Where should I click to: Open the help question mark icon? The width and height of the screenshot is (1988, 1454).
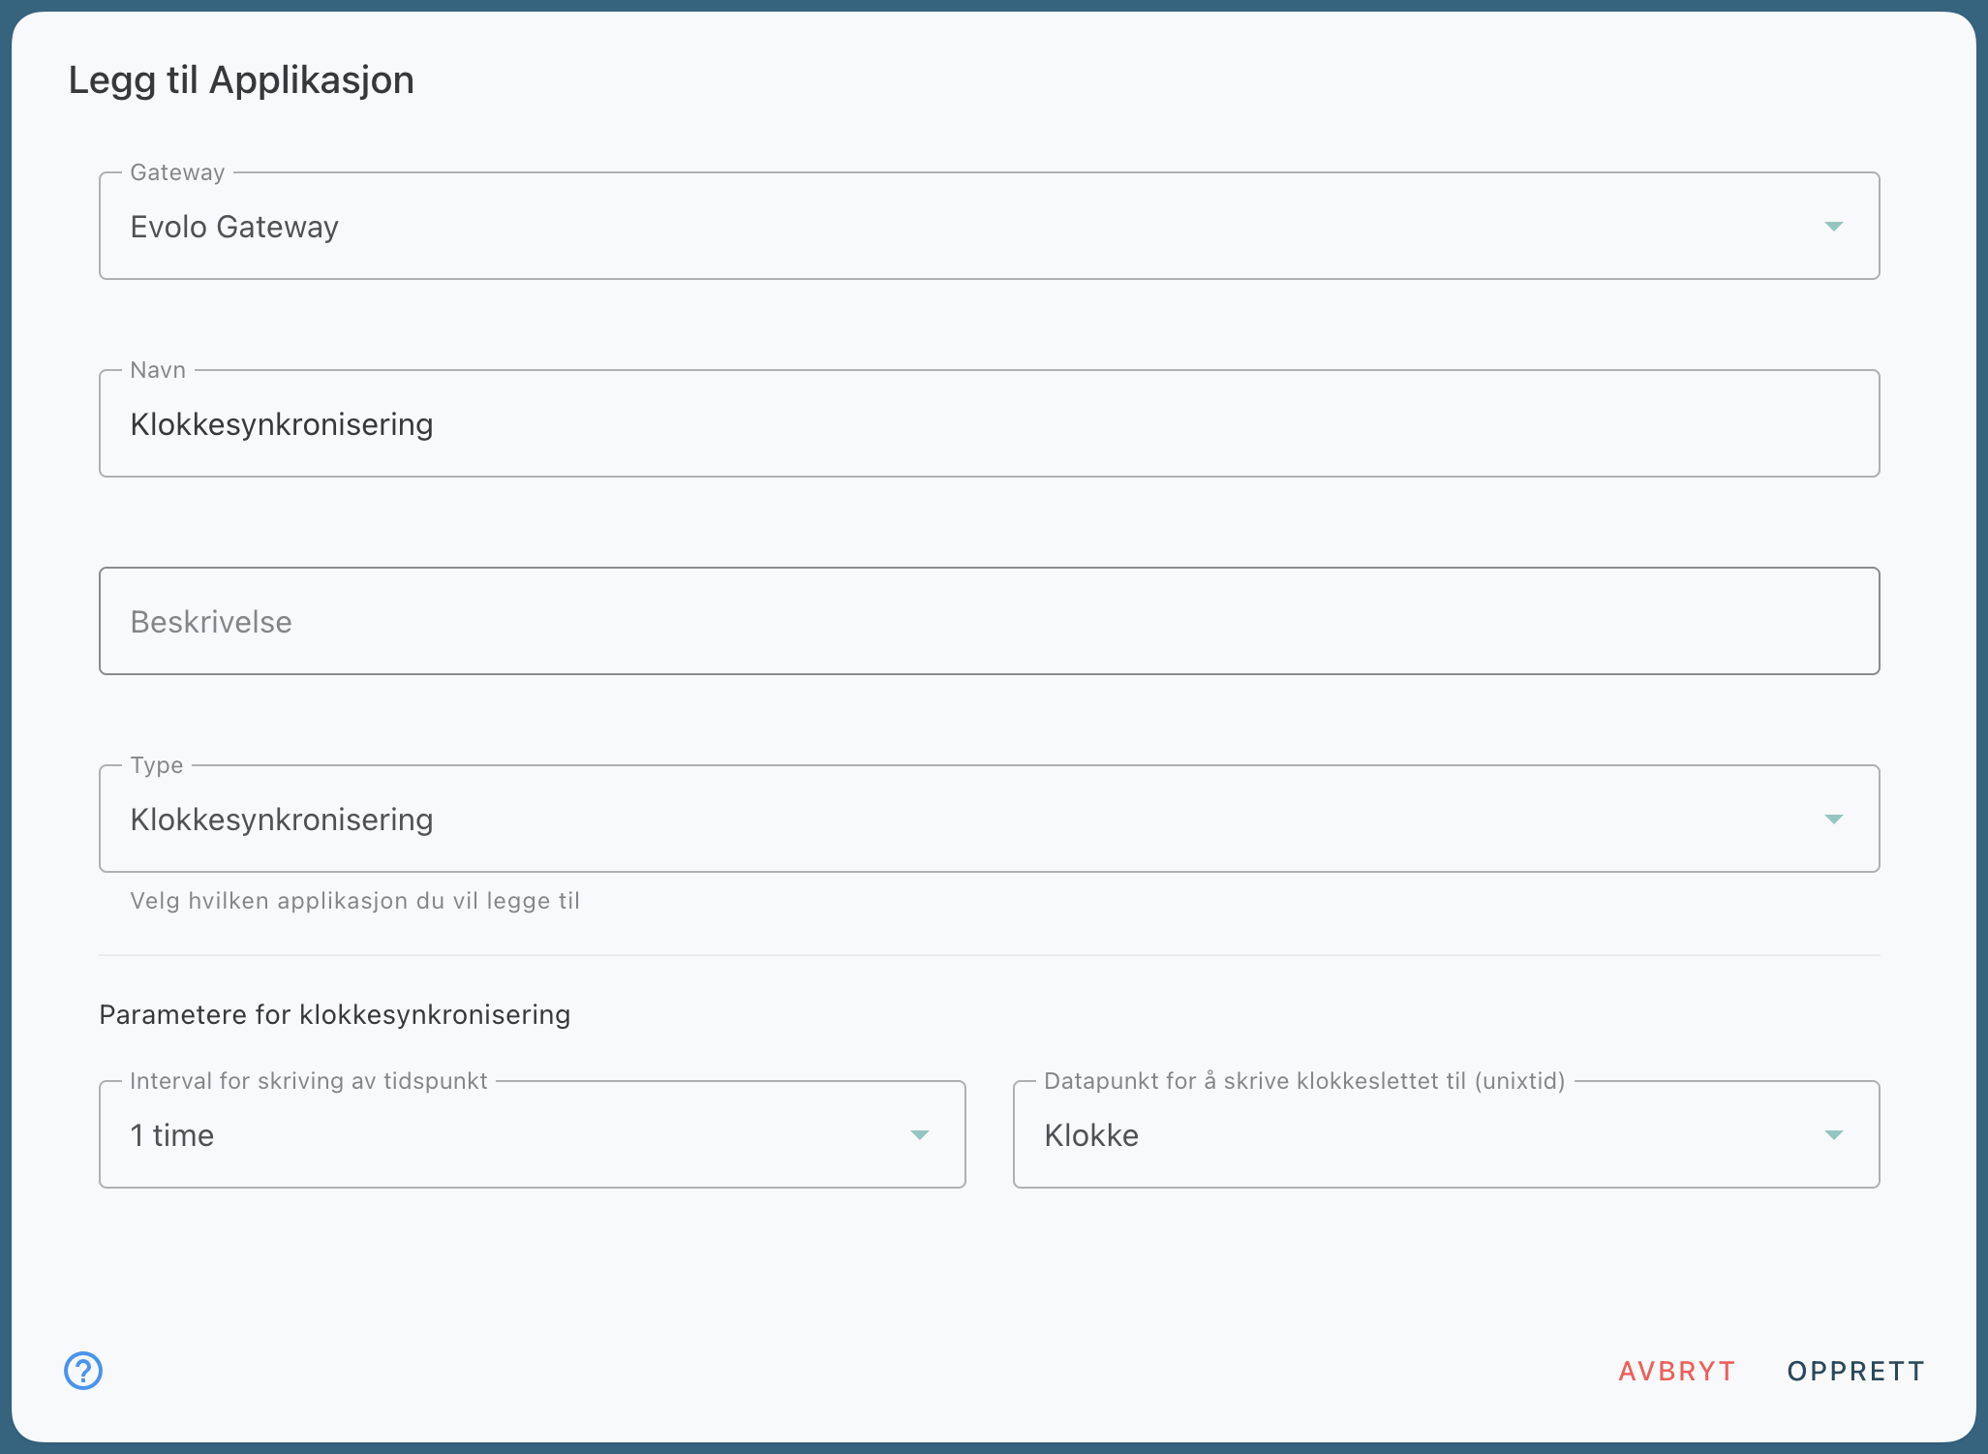point(83,1371)
